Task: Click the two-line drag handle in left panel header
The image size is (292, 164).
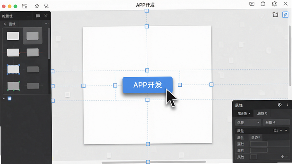Action: (x=29, y=16)
